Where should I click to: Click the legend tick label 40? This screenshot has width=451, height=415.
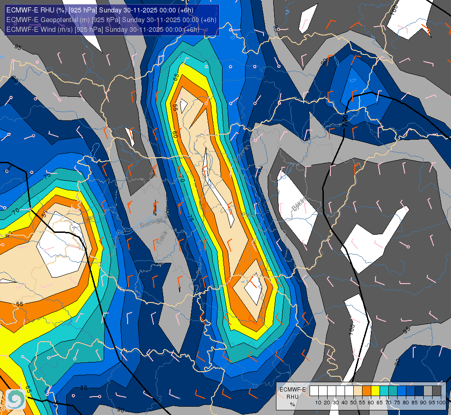(345, 403)
